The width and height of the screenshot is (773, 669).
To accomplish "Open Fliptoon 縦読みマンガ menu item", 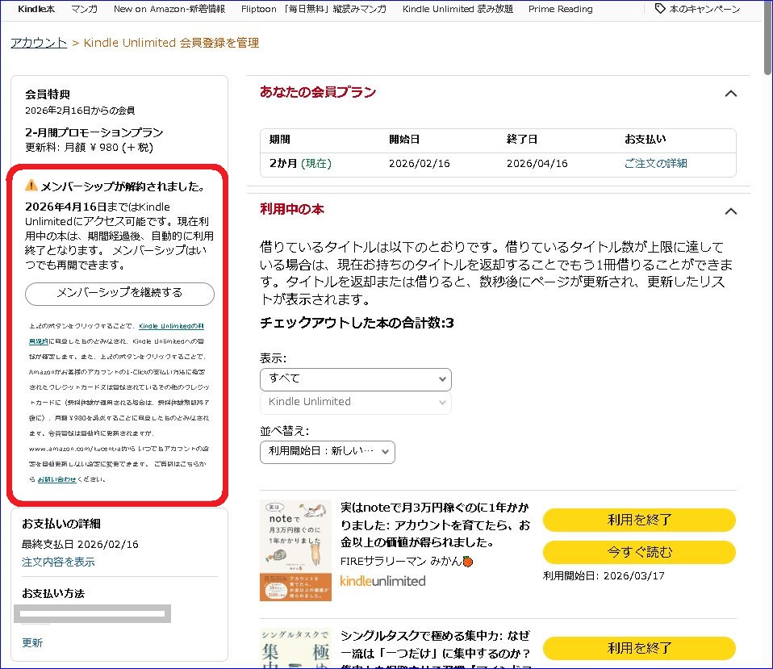I will (314, 9).
